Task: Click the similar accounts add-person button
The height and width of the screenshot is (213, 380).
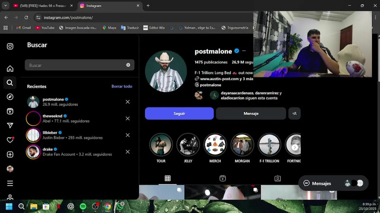Action: (294, 114)
